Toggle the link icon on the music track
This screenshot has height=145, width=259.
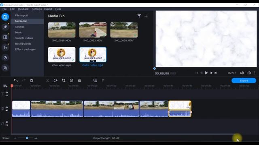tap(7, 125)
